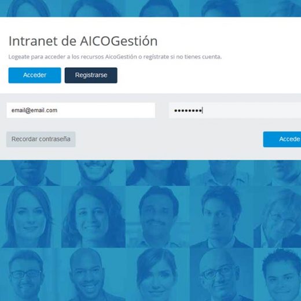Submit login with Acceder button beside Recordar contraseña
The width and height of the screenshot is (301, 301).
coord(282,140)
